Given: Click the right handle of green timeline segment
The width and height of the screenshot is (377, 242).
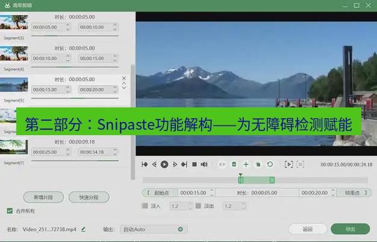Looking at the screenshot, I should tap(272, 180).
